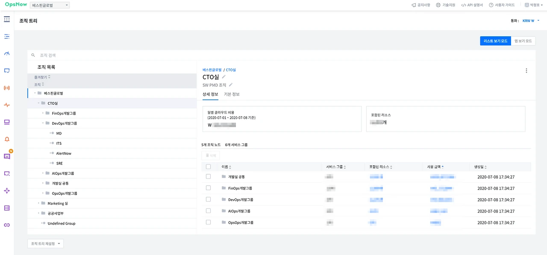
Task: Open the purple server rack icon
Action: pyautogui.click(x=7, y=208)
